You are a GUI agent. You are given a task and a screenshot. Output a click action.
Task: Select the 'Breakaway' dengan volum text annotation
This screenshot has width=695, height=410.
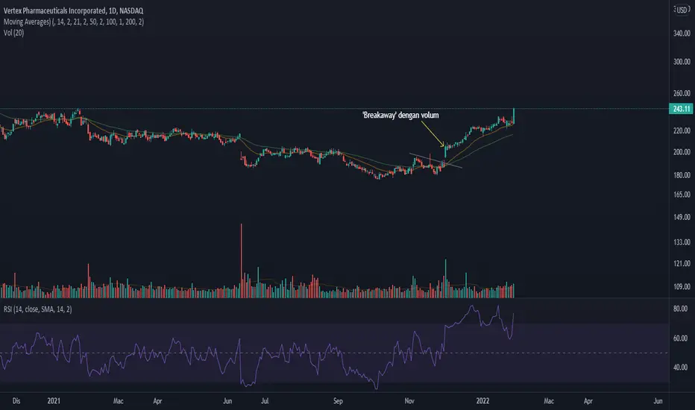point(400,116)
